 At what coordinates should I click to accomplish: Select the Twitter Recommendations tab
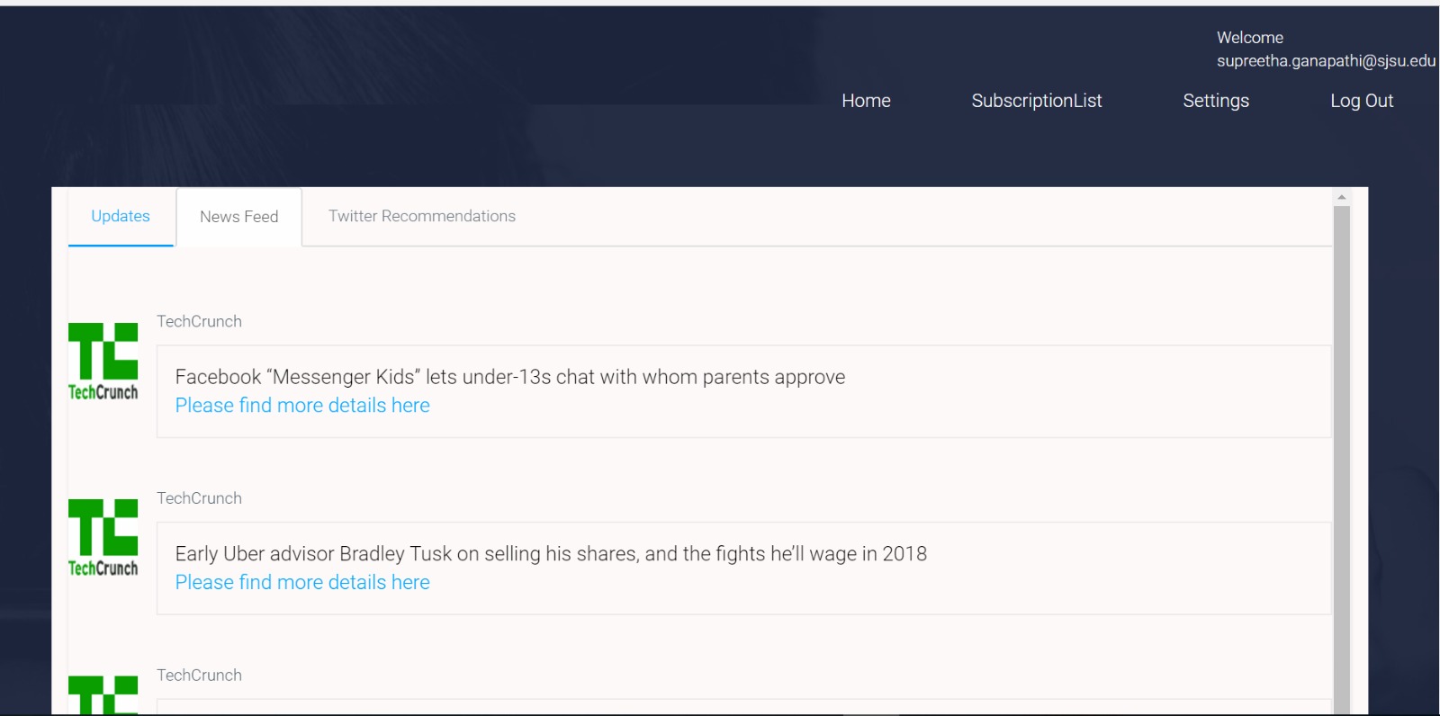(x=422, y=216)
